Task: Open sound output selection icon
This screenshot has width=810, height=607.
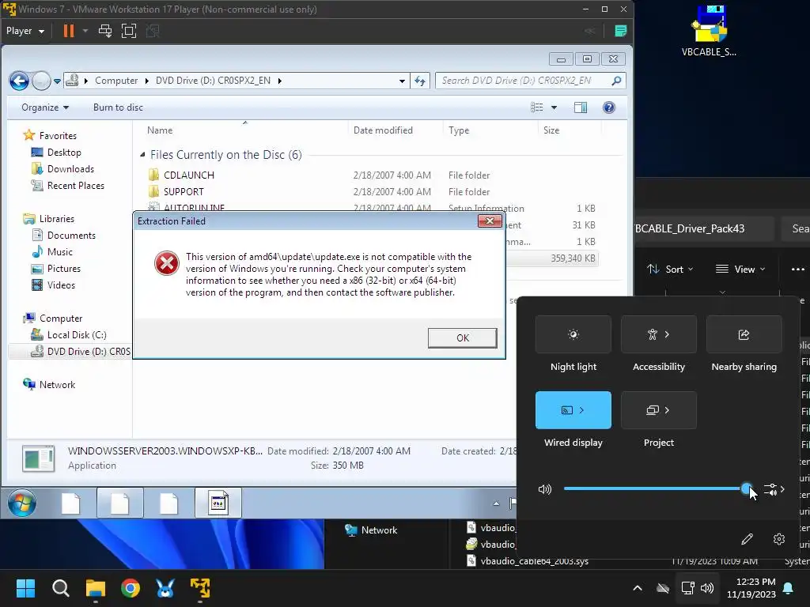Action: point(774,488)
